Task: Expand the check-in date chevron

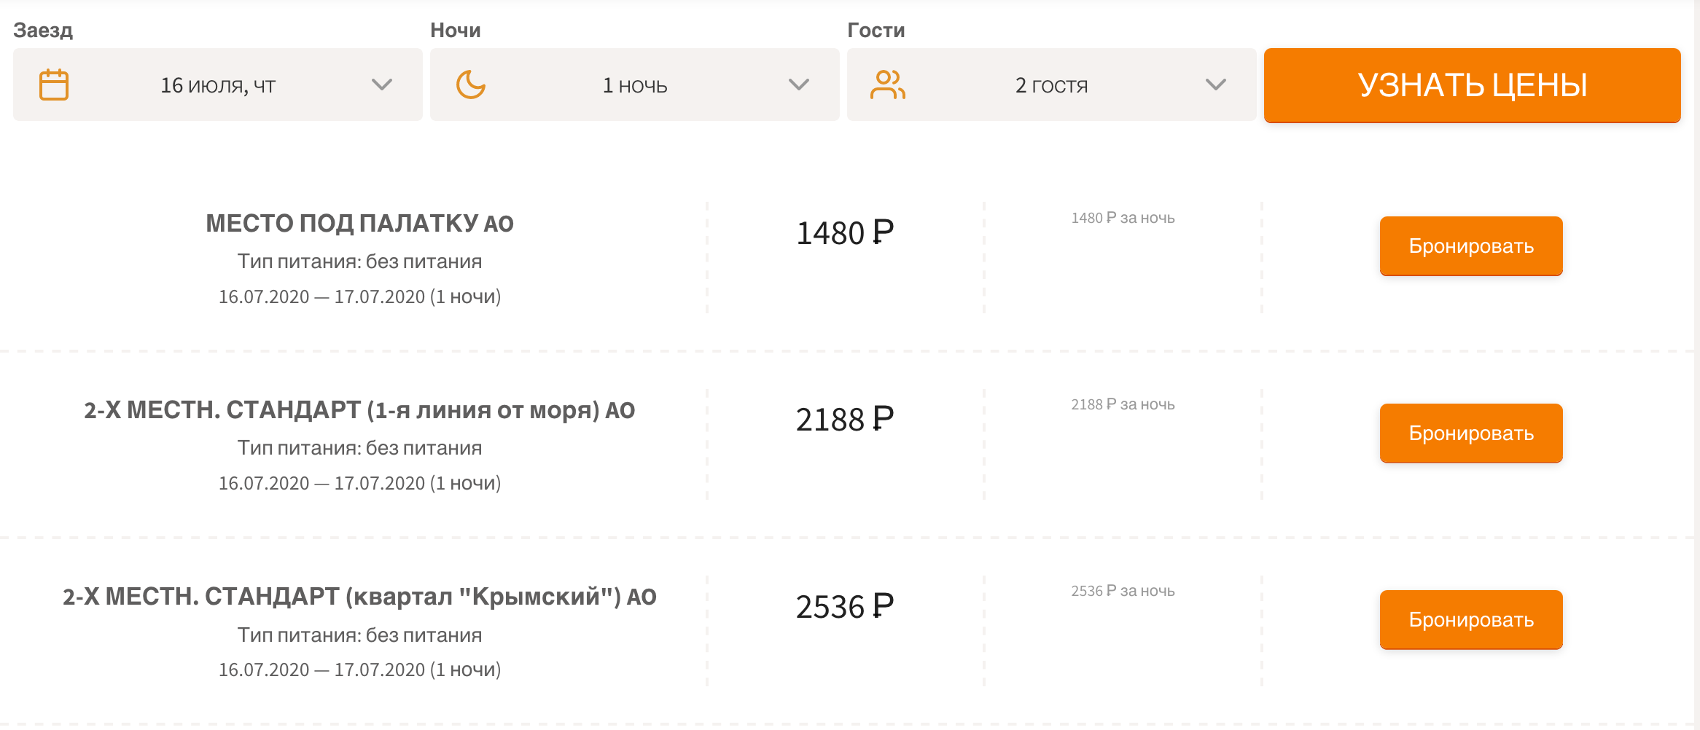Action: (382, 85)
